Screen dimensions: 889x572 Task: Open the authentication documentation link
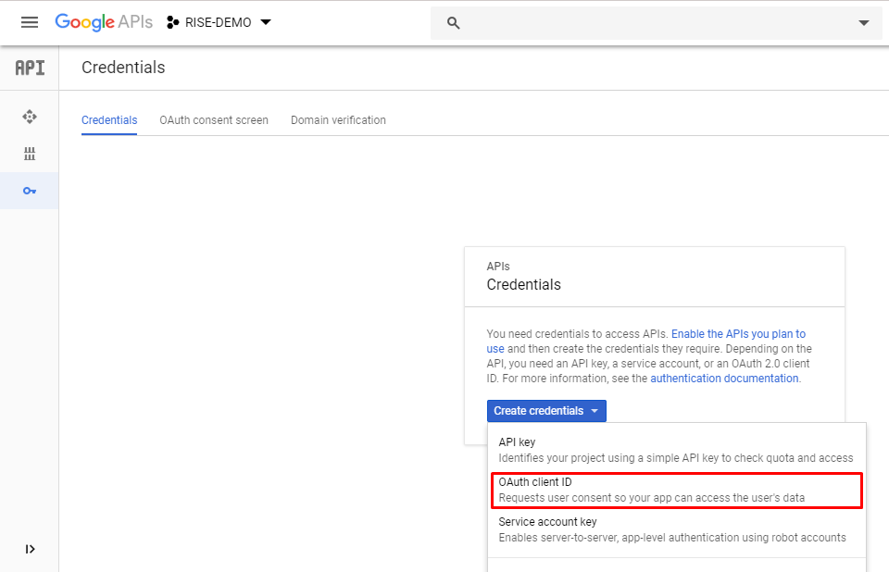(x=724, y=379)
